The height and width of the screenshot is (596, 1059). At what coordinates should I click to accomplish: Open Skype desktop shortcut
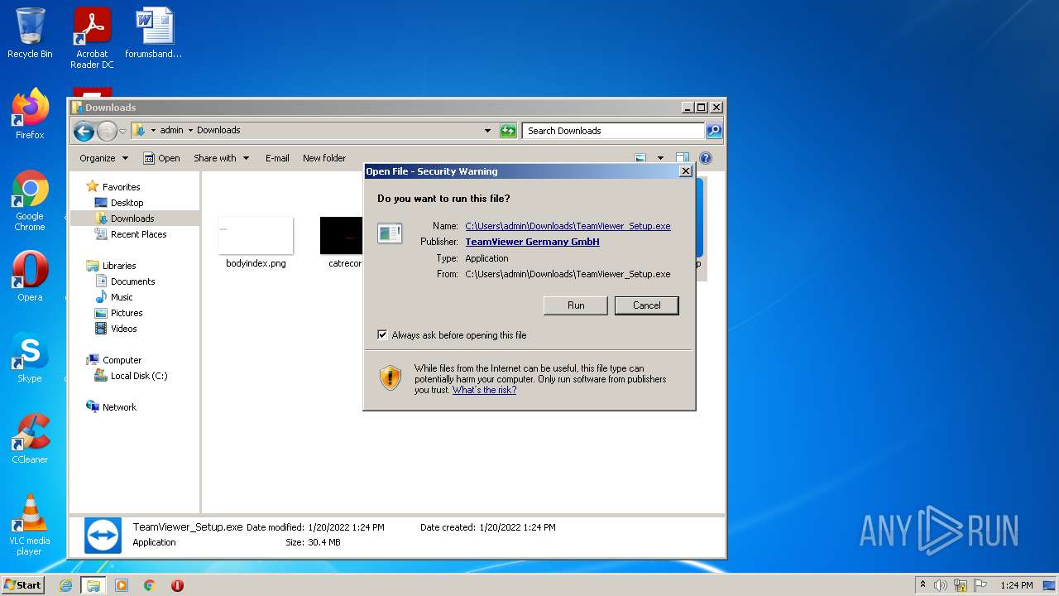[30, 358]
